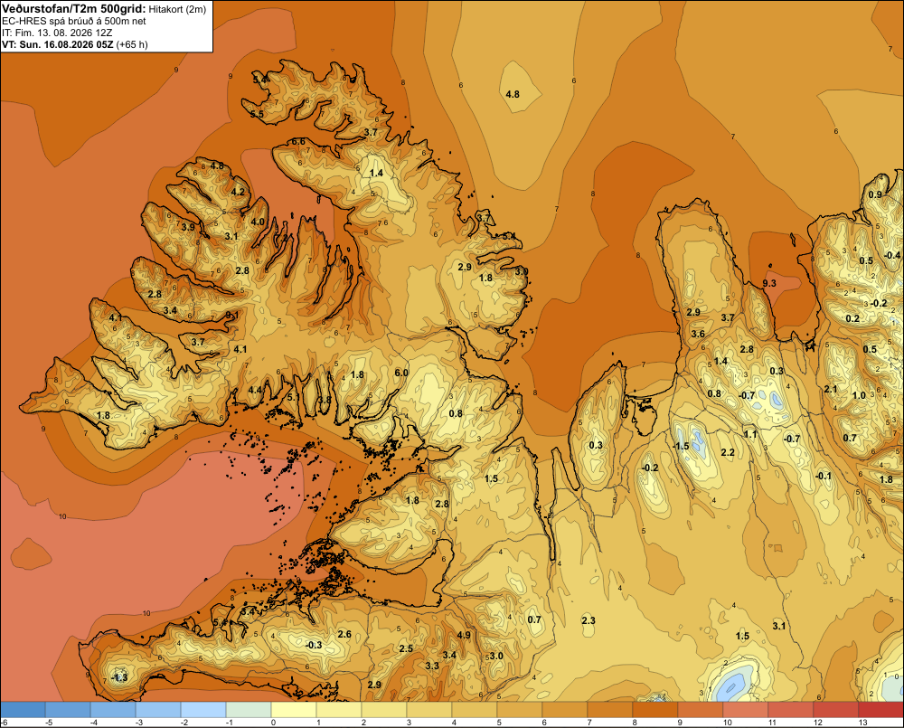
Task: Click the legend scale label -3
Action: tap(139, 723)
